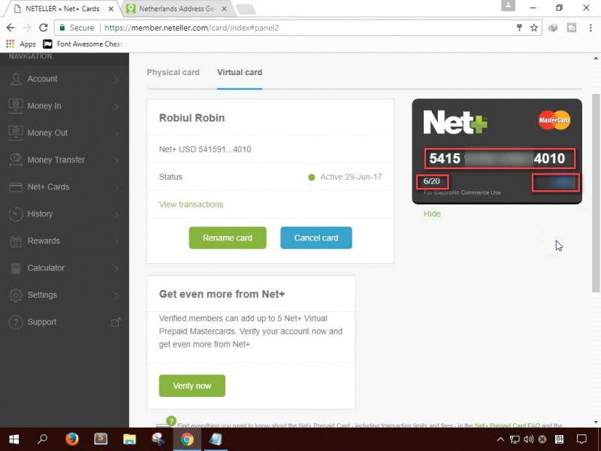Click the address bar URL field

click(x=299, y=28)
